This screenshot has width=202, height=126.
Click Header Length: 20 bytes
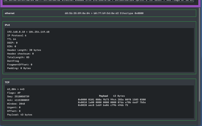(24, 50)
